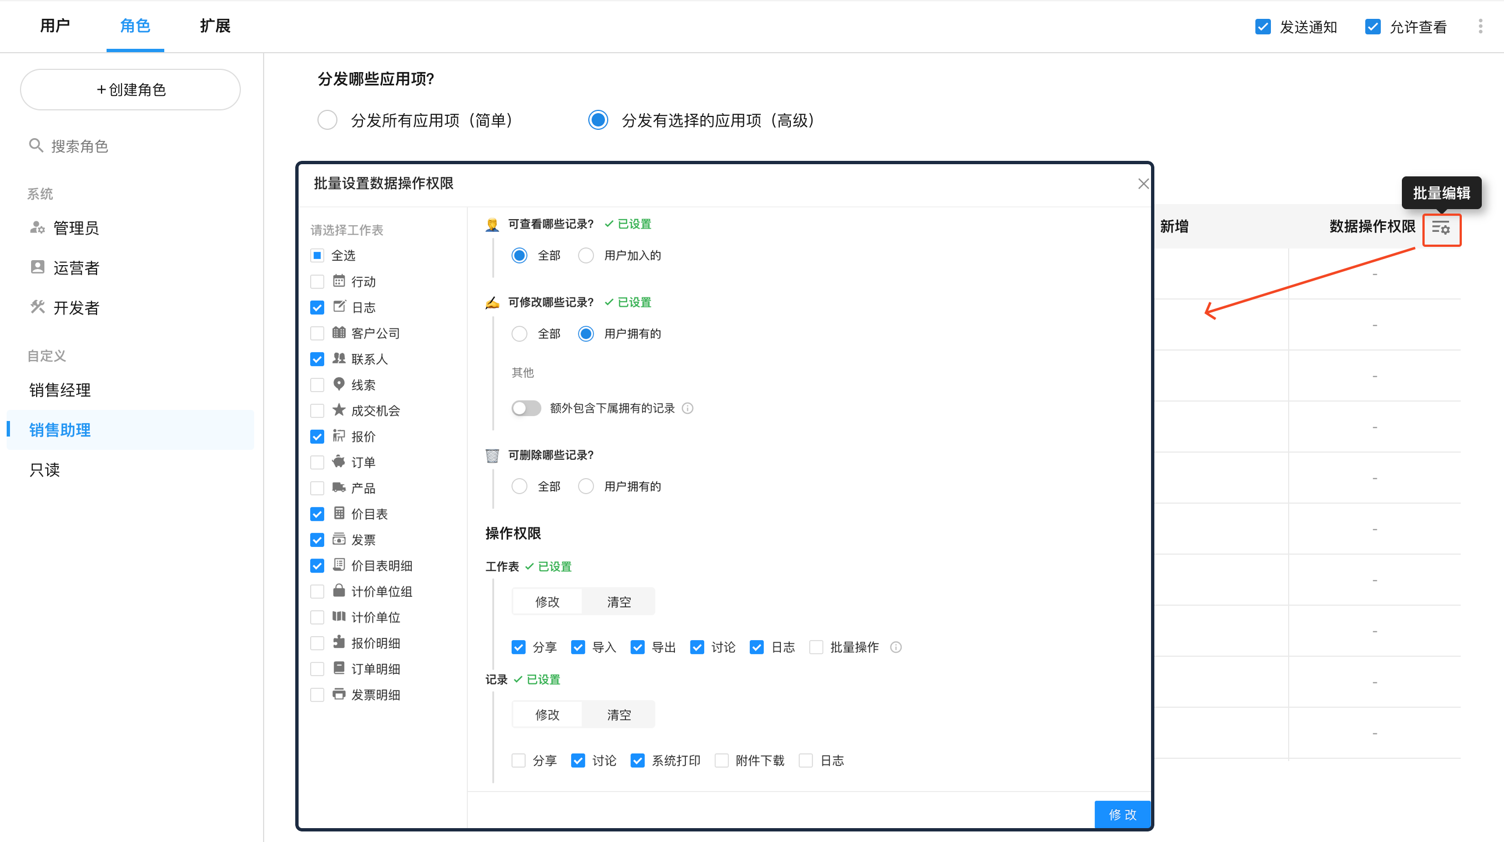This screenshot has height=842, width=1504.
Task: Click the 订单 piggy bank icon
Action: pos(339,461)
